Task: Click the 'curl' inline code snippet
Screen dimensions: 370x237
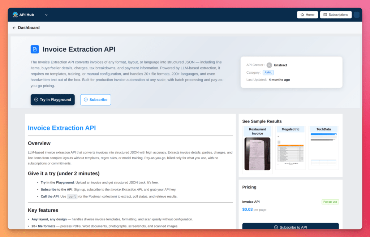Action: (x=72, y=197)
